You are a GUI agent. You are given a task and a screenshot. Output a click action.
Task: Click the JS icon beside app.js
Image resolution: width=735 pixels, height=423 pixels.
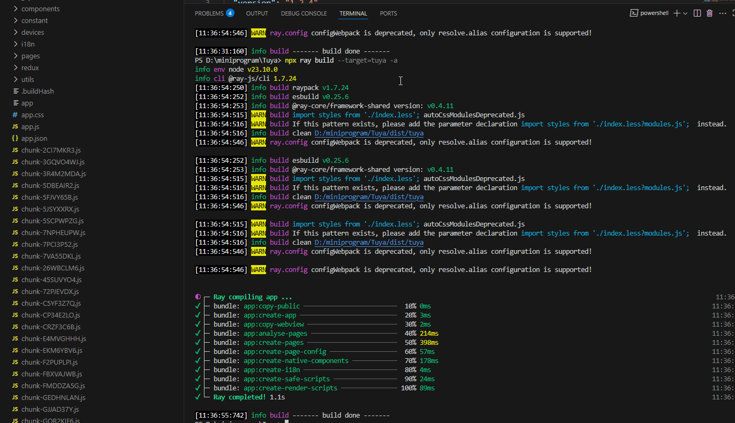(x=15, y=126)
